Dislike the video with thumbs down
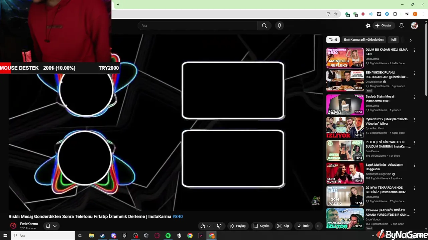The width and height of the screenshot is (428, 240). tap(219, 226)
